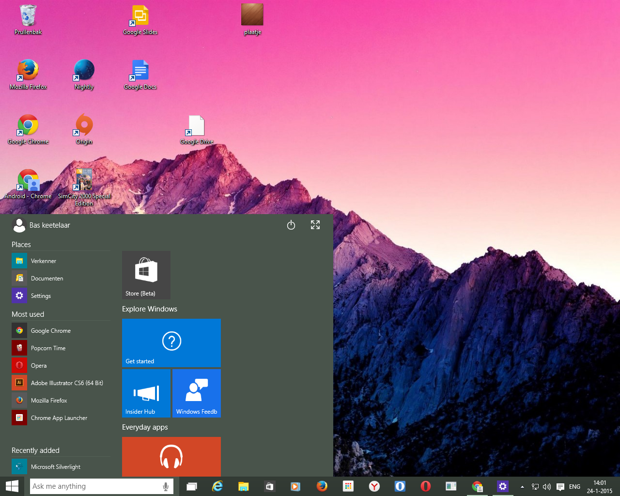This screenshot has height=496, width=620.
Task: Expand Start menu to full screen
Action: [x=315, y=225]
